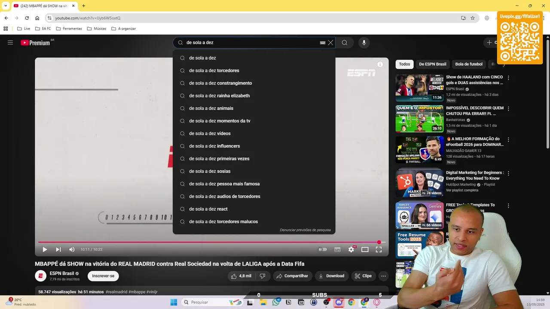
Task: Select the 'De ESPN Brasil' filter chip
Action: [x=433, y=64]
